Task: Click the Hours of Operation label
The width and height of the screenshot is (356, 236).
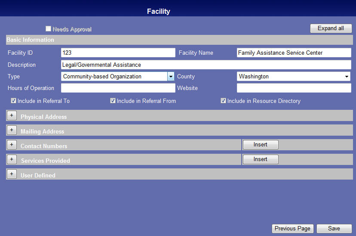Action: click(x=31, y=88)
